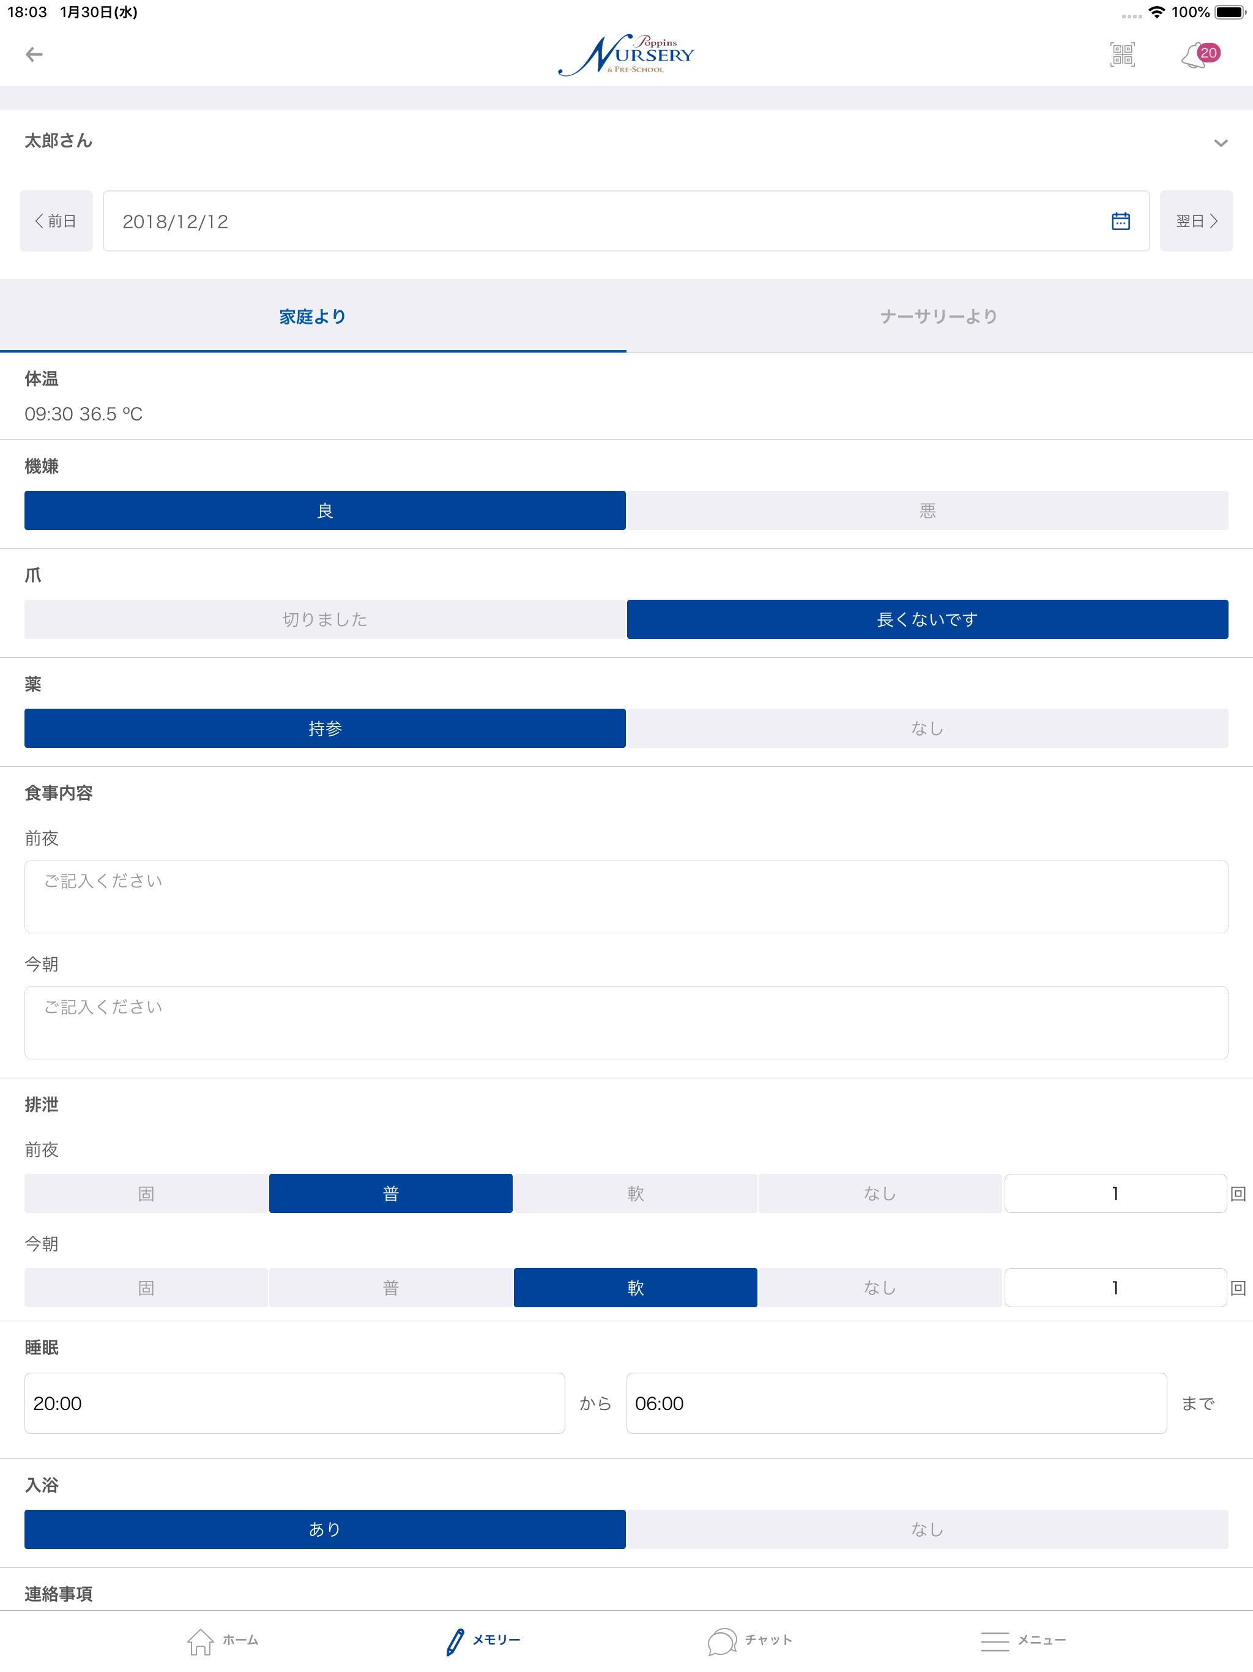Screen dimensions: 1253x1672
Task: Open the calendar date picker icon
Action: [x=1120, y=221]
